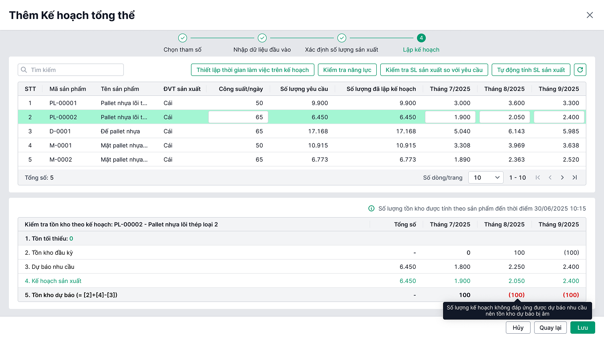
Task: Go to the previous page of the table
Action: (550, 177)
